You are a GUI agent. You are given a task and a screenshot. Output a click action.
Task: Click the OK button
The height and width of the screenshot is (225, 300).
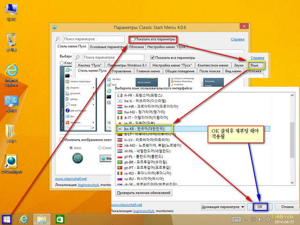point(260,207)
